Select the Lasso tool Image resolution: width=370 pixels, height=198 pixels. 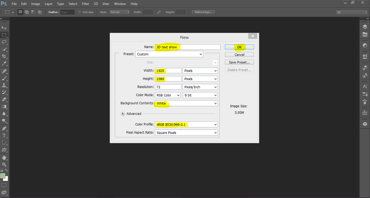4,42
